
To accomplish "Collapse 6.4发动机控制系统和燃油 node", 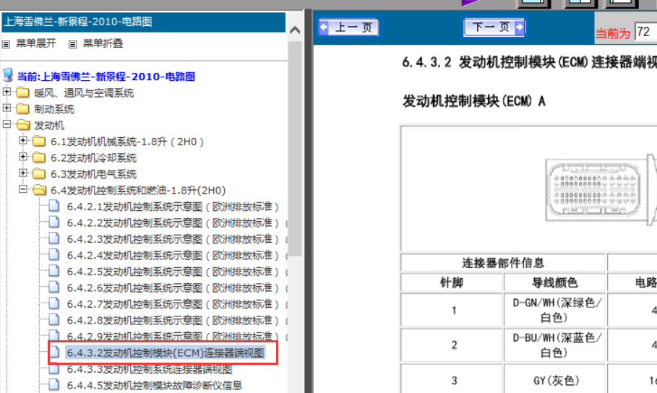I will tap(23, 189).
